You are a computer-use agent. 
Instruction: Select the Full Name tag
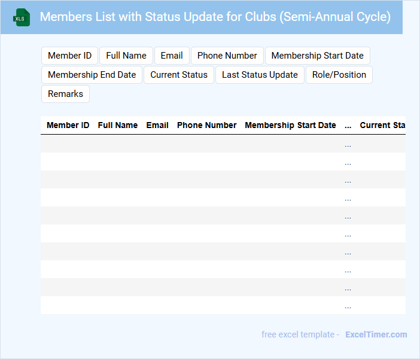pyautogui.click(x=126, y=56)
